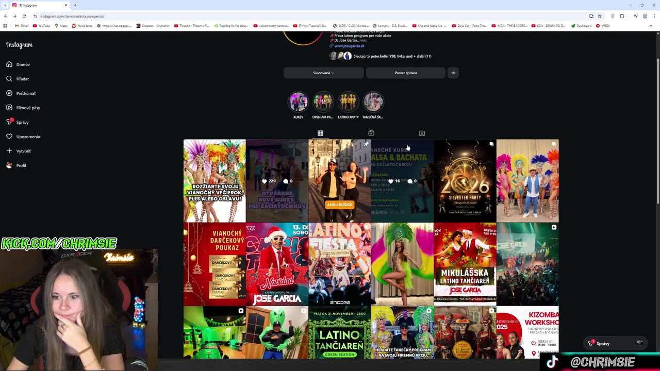This screenshot has width=660, height=371.
Task: Click the suggest similar accounts button
Action: 453,73
